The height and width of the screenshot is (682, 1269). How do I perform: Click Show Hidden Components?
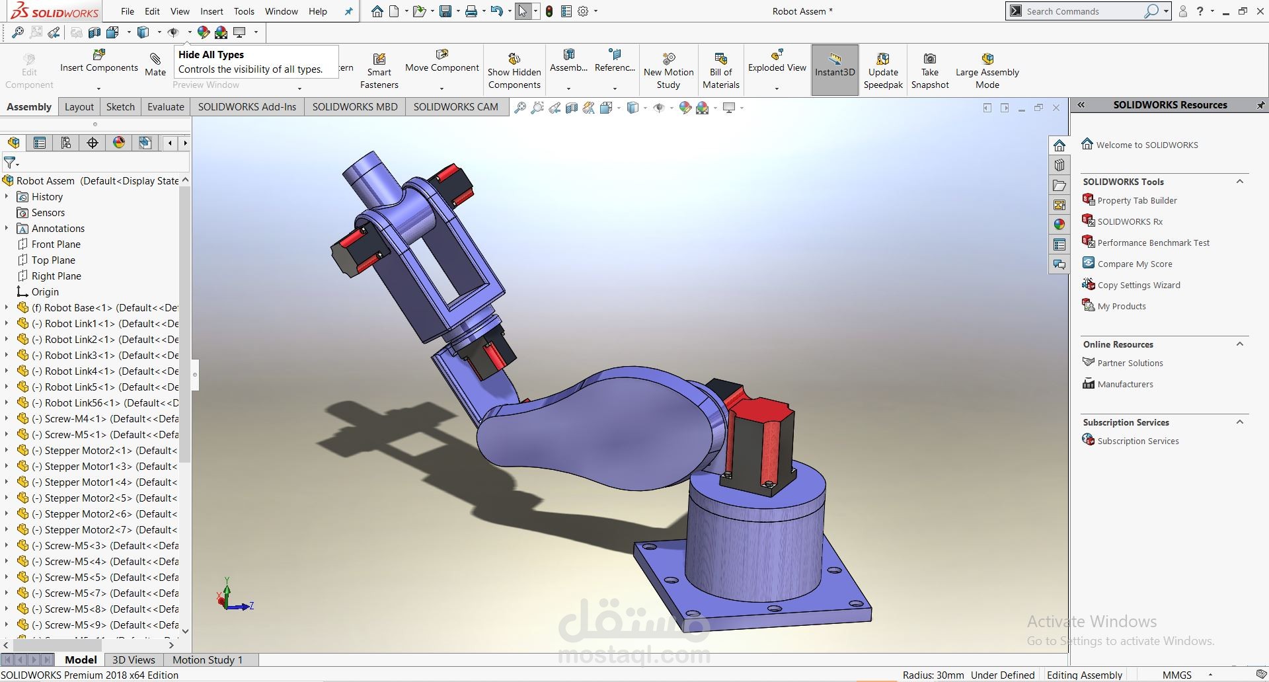coord(514,71)
